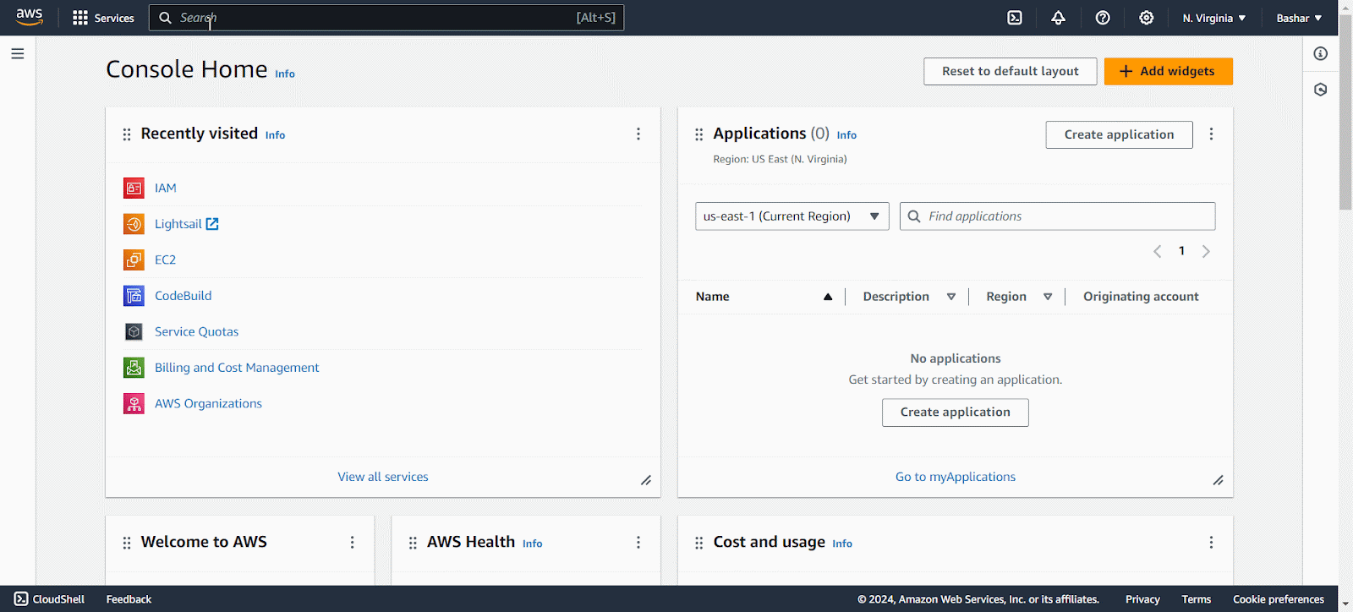This screenshot has width=1353, height=612.
Task: Open AWS Health widget options menu
Action: point(638,543)
